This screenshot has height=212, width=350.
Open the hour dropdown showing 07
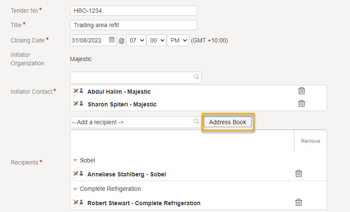pos(136,41)
